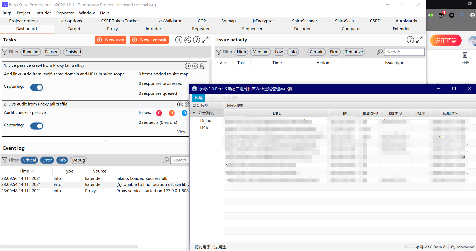476x251 pixels.
Task: Click the 冰蝎 window logo icon
Action: click(194, 89)
